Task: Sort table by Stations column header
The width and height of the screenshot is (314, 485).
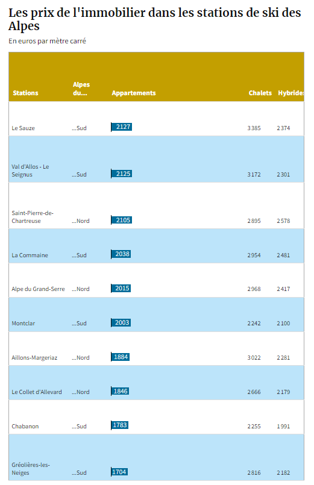Action: point(25,93)
